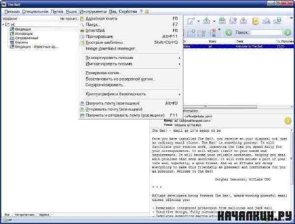Open the Свойства menu

tap(128, 12)
